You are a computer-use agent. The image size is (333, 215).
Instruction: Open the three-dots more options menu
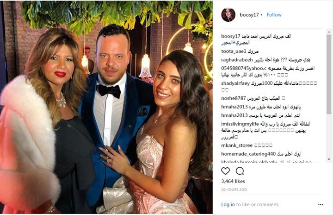coord(321,204)
